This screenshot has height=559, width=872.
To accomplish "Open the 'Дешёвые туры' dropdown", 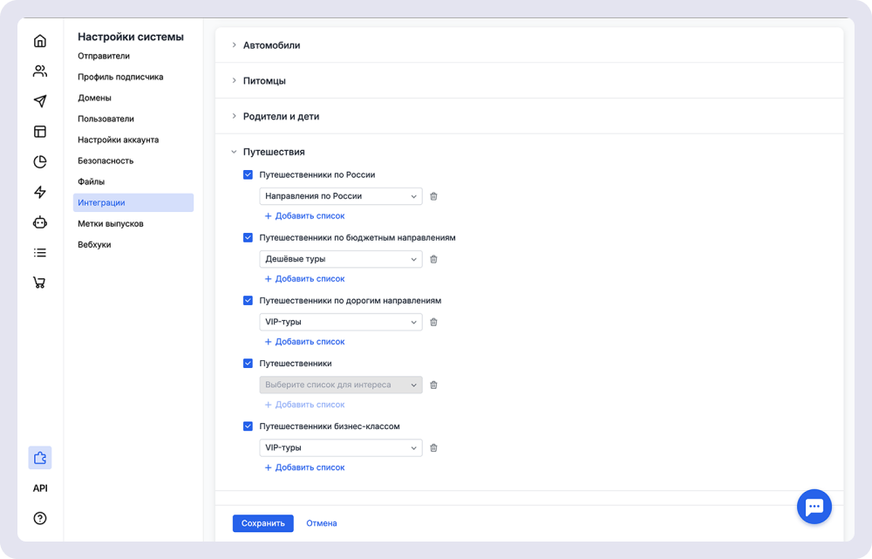I will (x=340, y=259).
